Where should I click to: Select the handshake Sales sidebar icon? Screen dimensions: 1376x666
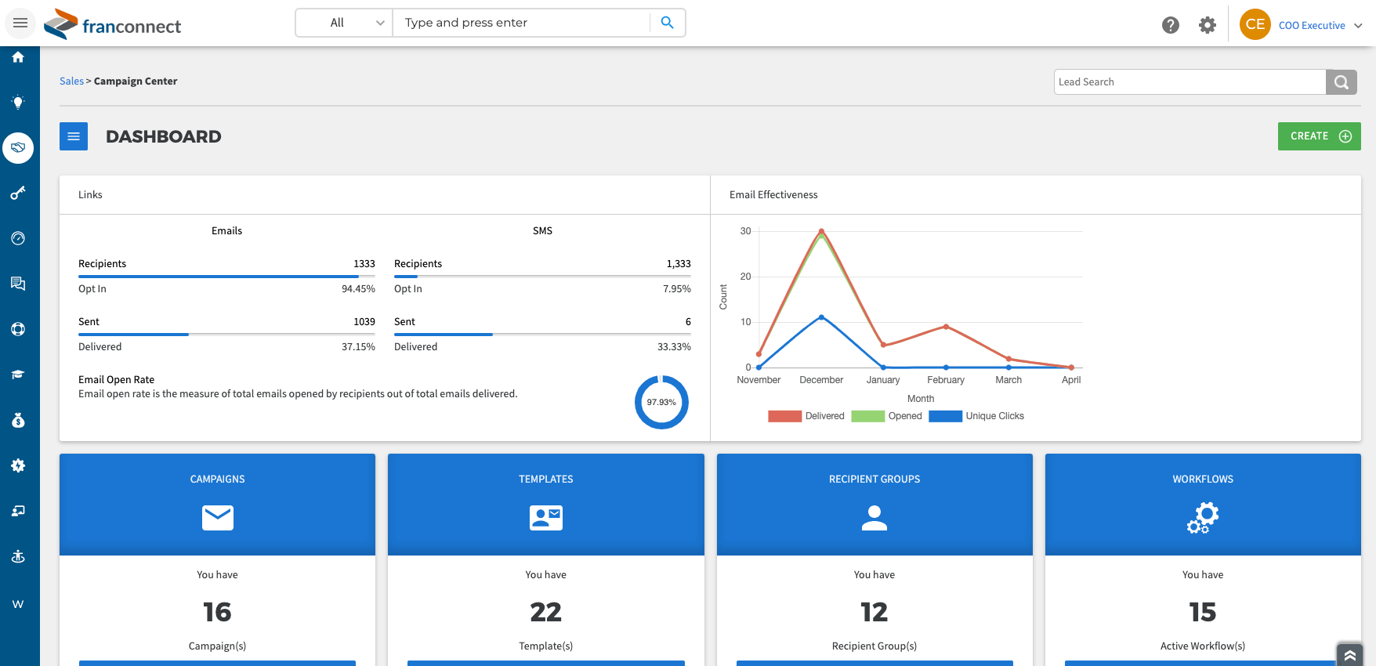18,147
